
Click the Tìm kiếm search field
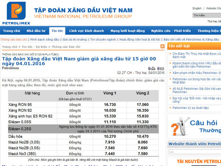coord(206,15)
